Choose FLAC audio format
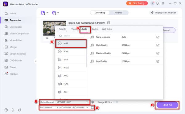This screenshot has height=114, width=185. point(71,84)
